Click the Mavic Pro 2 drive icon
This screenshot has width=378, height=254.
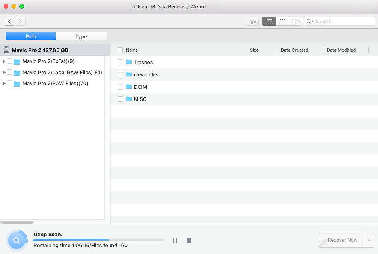[x=6, y=50]
